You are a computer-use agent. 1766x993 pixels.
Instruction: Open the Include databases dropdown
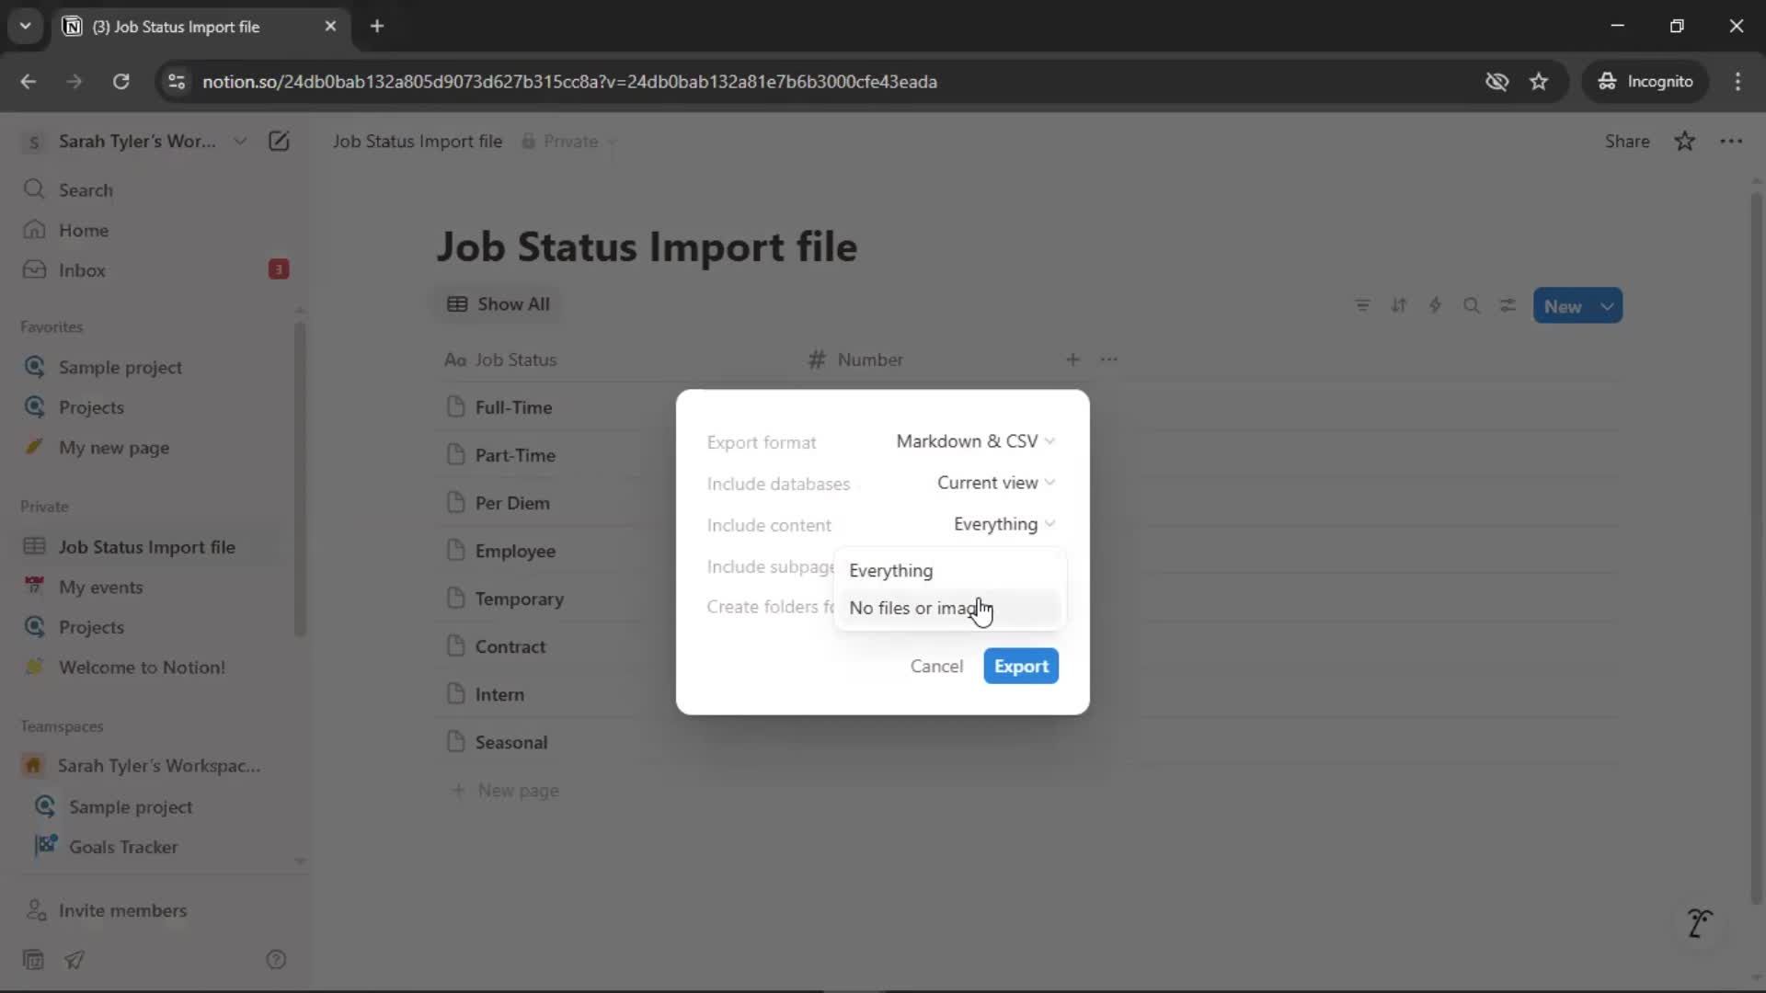pyautogui.click(x=996, y=483)
